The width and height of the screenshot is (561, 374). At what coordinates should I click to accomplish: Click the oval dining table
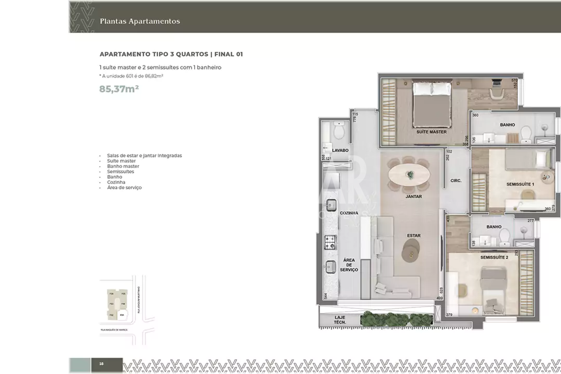tap(409, 175)
